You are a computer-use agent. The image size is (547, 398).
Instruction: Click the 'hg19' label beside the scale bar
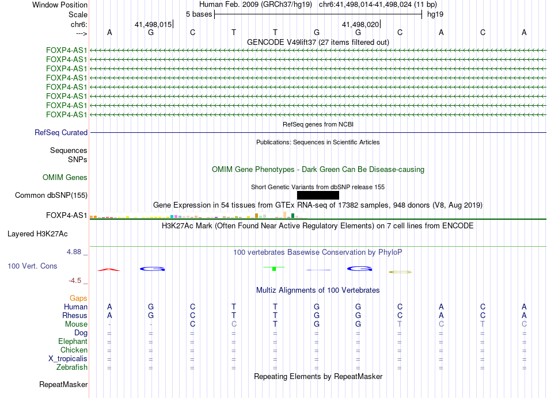tap(435, 14)
